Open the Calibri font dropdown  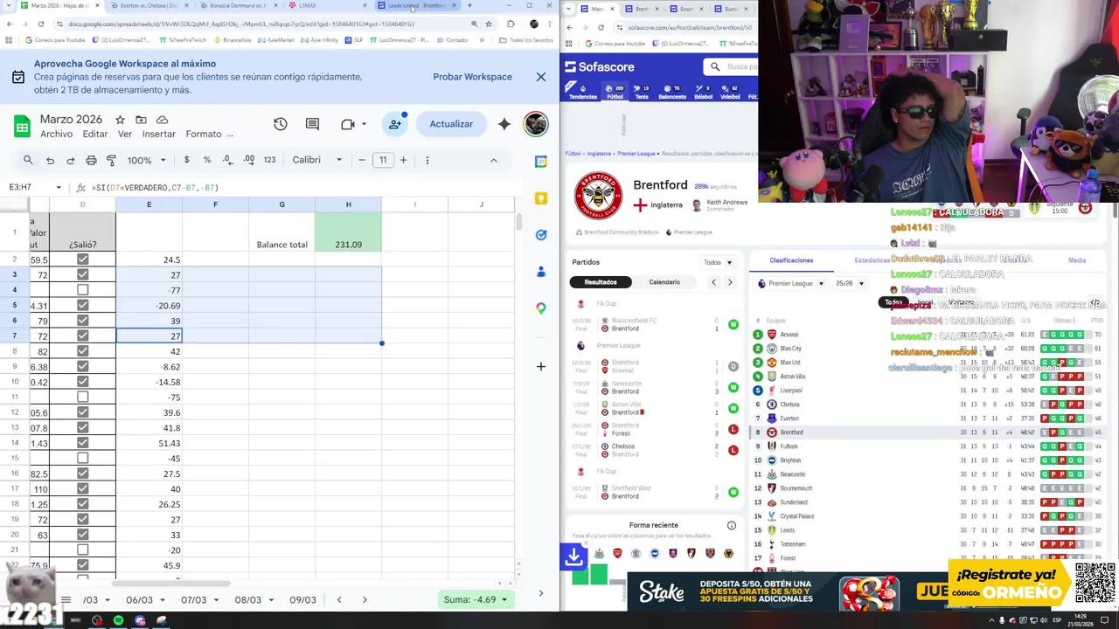click(318, 160)
